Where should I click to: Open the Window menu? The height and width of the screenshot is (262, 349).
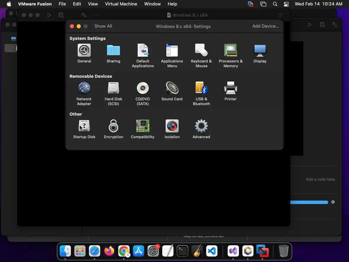pyautogui.click(x=152, y=4)
